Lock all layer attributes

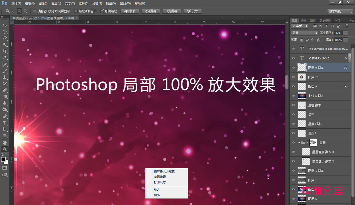coord(318,40)
